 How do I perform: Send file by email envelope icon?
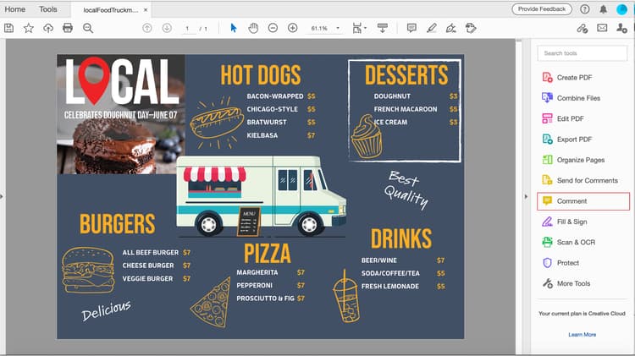coord(602,28)
